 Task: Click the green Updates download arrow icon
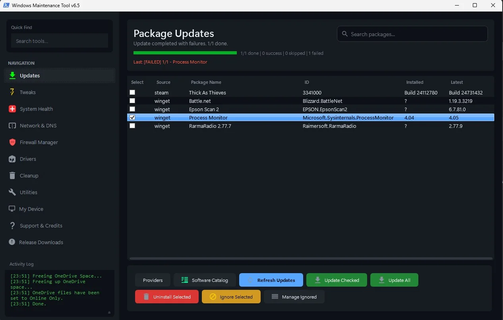coord(12,75)
